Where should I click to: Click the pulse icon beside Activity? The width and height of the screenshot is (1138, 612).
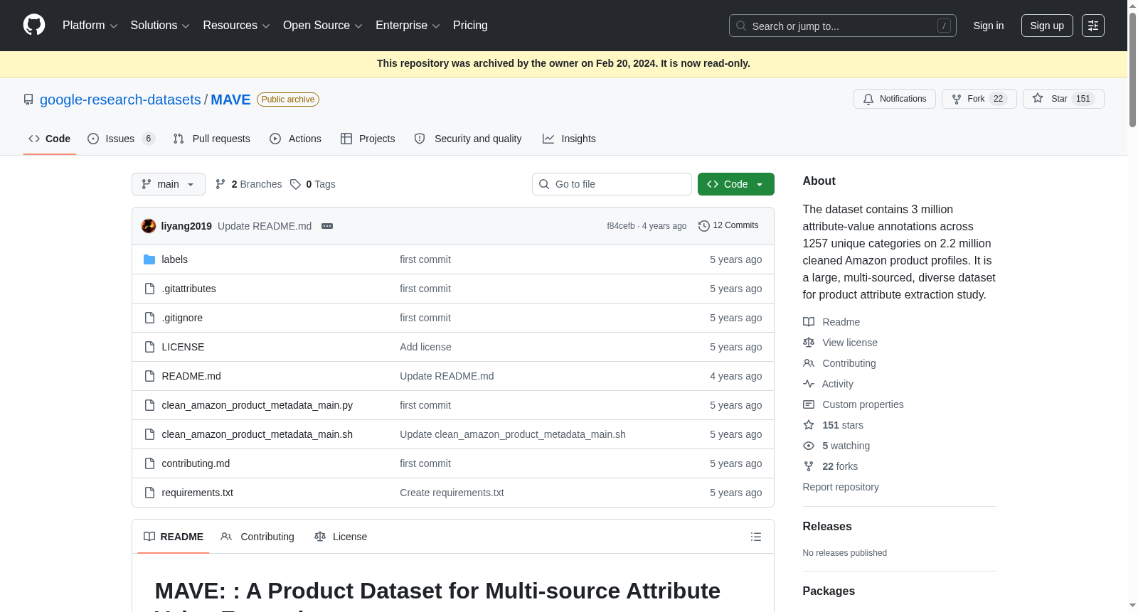click(809, 384)
